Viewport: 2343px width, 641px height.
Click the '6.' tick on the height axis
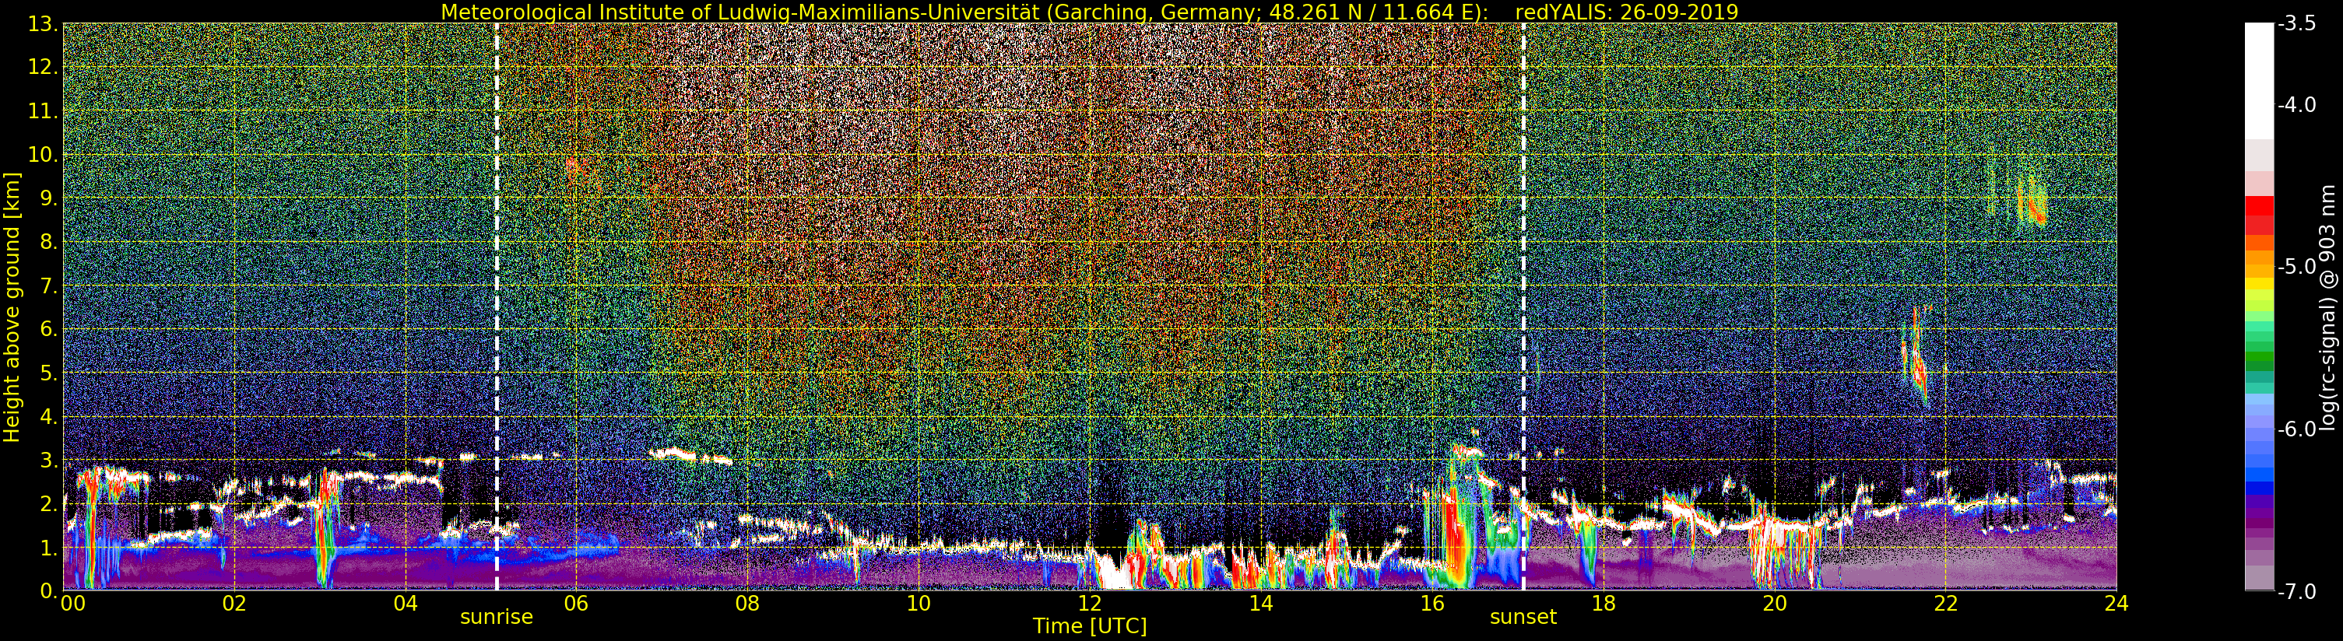click(x=49, y=330)
